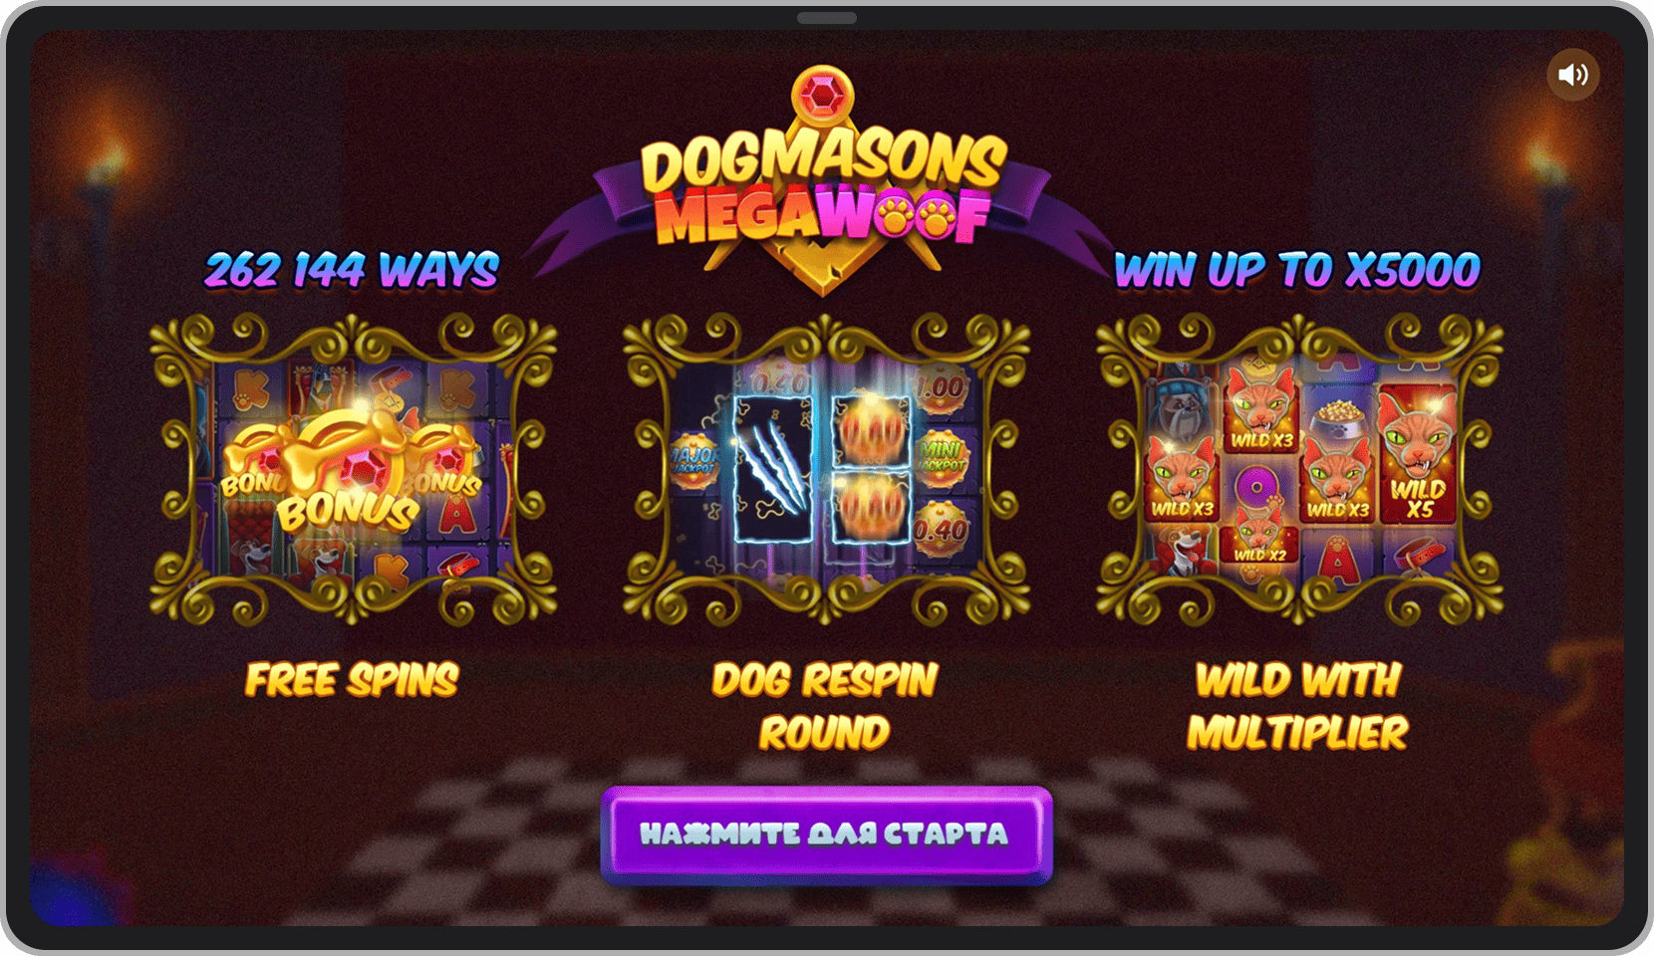The height and width of the screenshot is (956, 1654).
Task: Click the blue claw scratch card
Action: click(773, 470)
